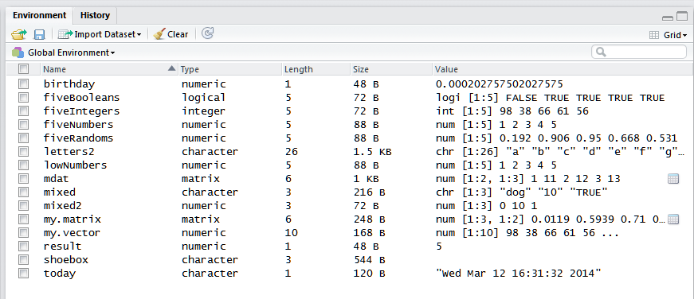Click the integer type of fiveIntegers
This screenshot has height=299, width=694.
pos(203,111)
